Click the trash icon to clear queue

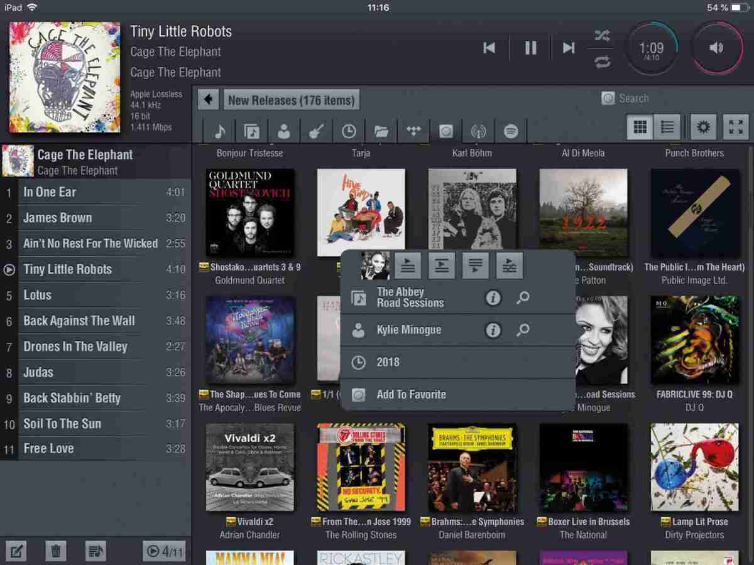(x=56, y=551)
